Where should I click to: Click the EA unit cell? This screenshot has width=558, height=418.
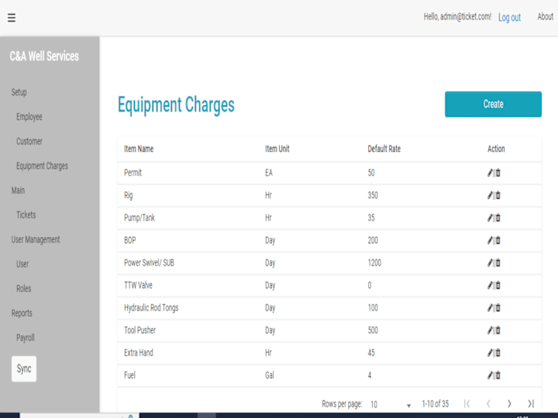pyautogui.click(x=269, y=173)
